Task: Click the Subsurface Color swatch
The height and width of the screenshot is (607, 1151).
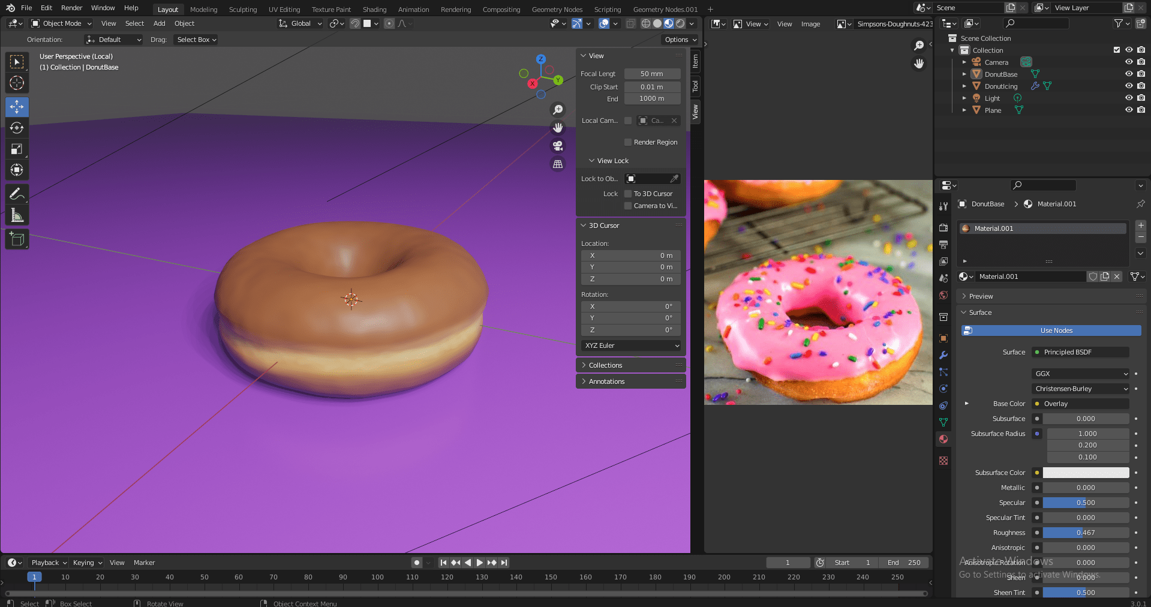Action: (x=1085, y=473)
